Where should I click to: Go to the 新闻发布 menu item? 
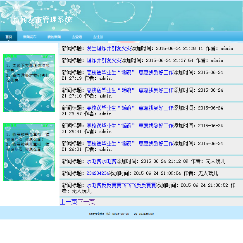(x=30, y=37)
